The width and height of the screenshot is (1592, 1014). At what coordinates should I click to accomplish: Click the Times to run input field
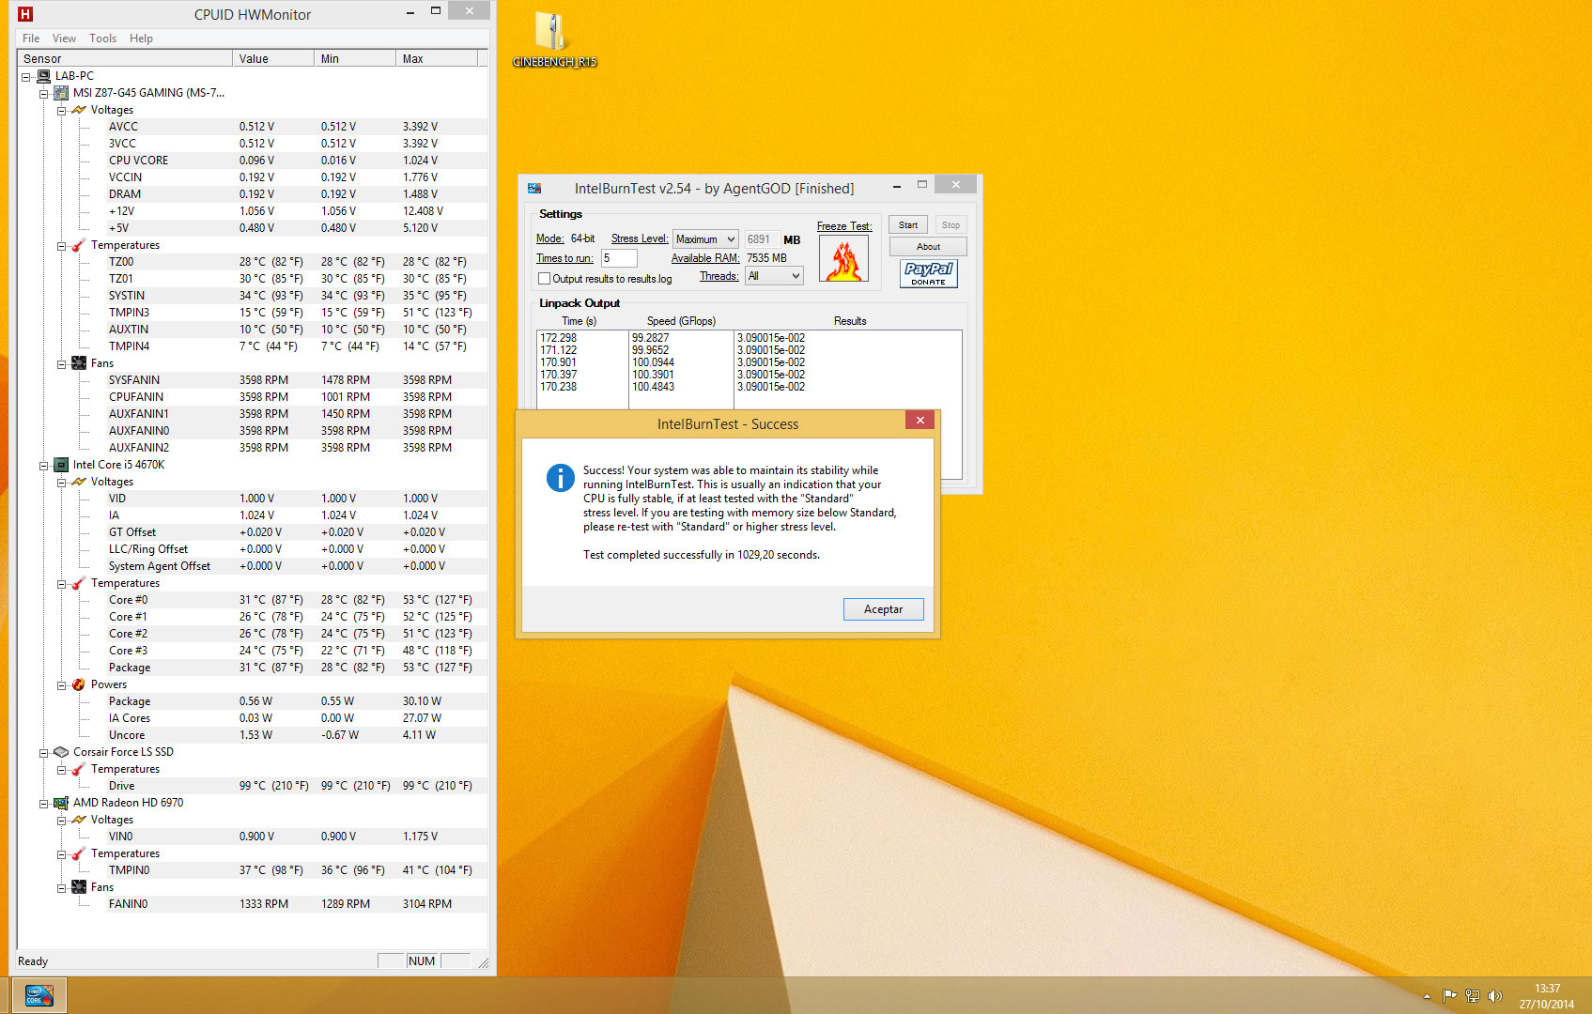click(619, 258)
